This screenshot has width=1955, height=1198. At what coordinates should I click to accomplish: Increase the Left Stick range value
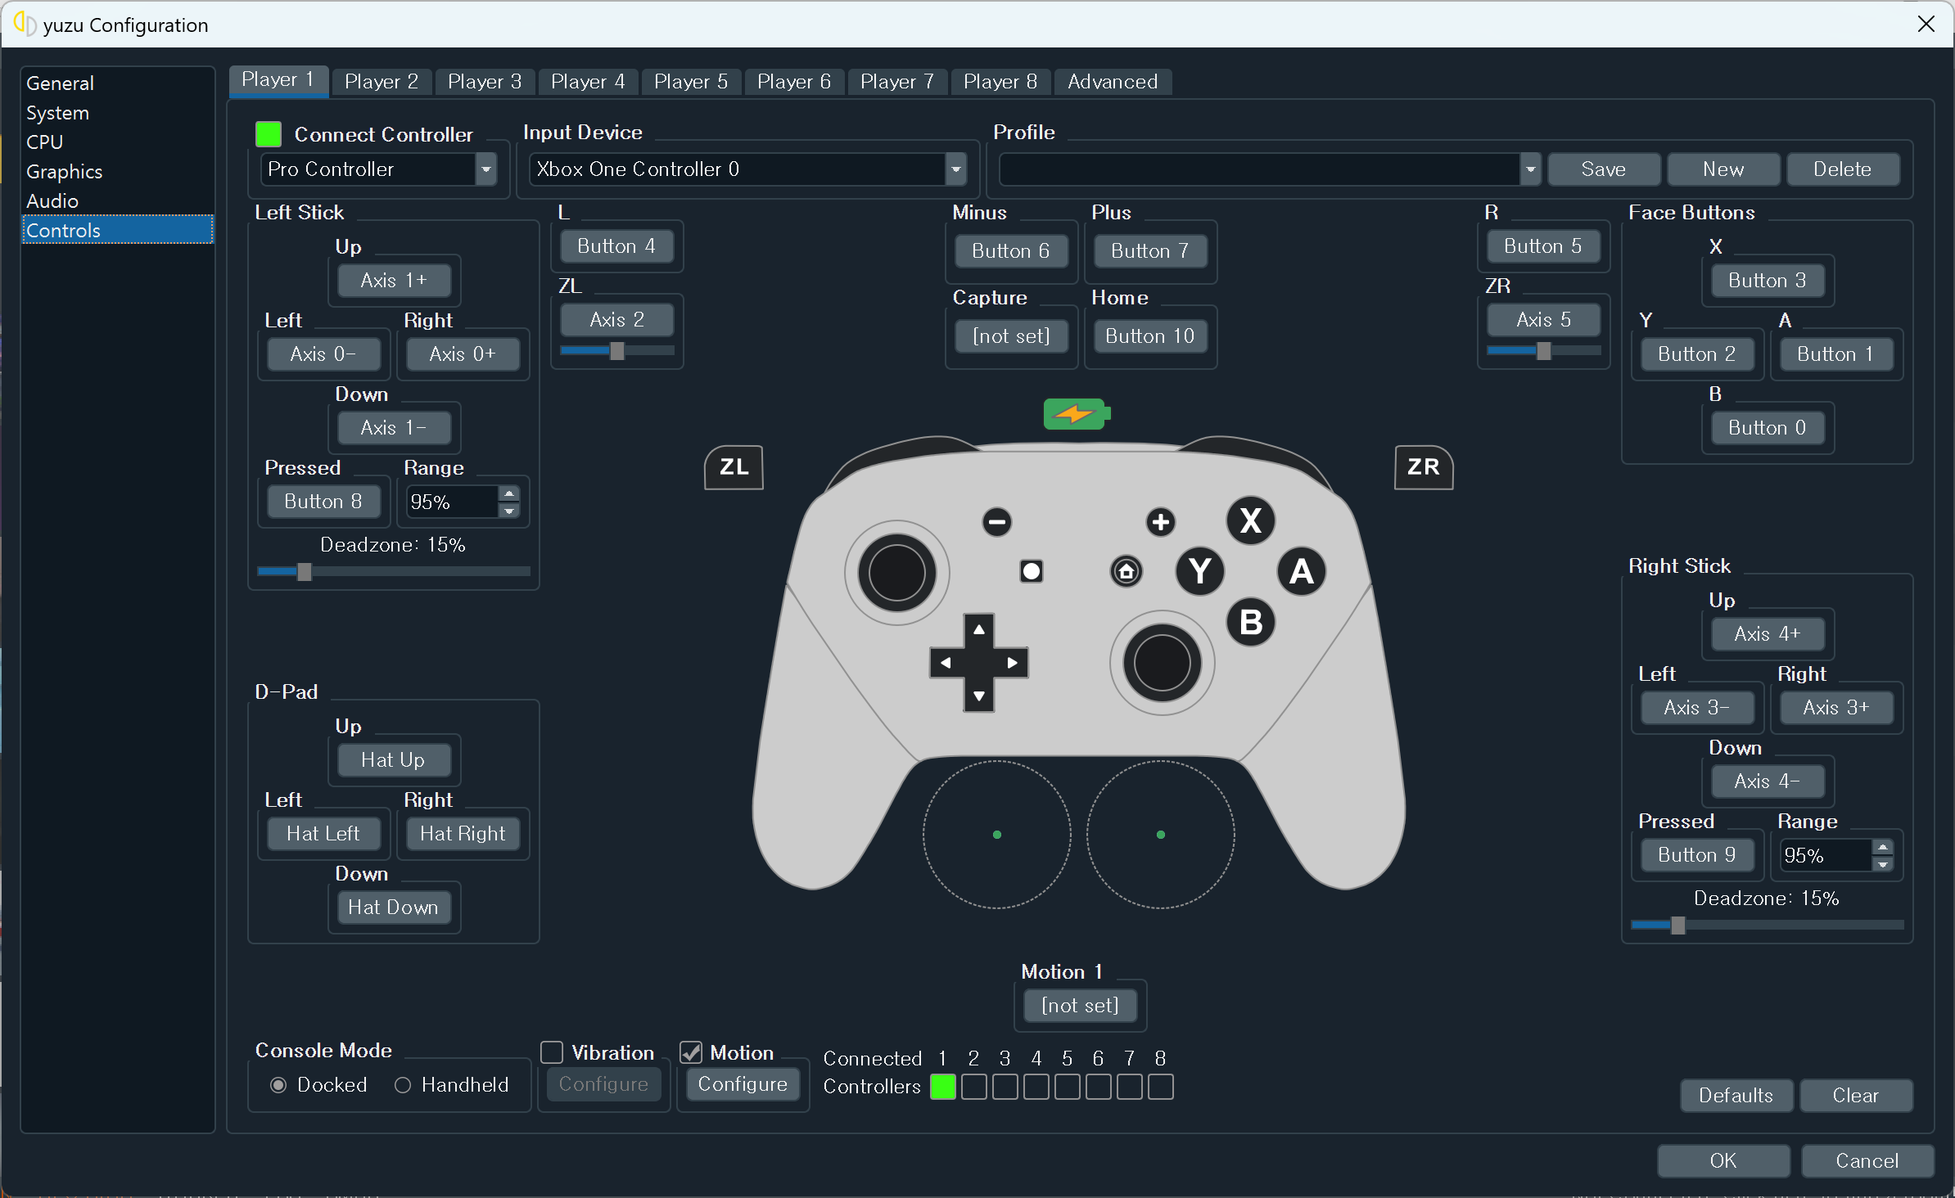tap(509, 493)
